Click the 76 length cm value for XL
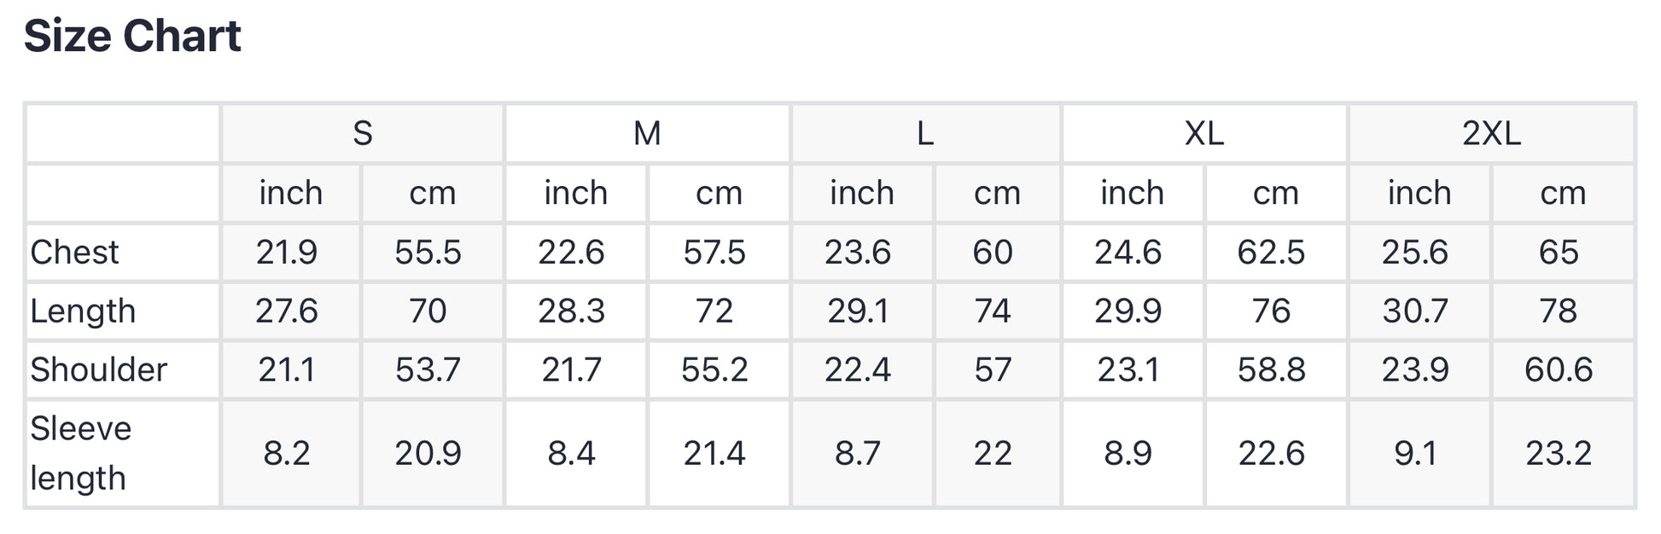 [1271, 311]
